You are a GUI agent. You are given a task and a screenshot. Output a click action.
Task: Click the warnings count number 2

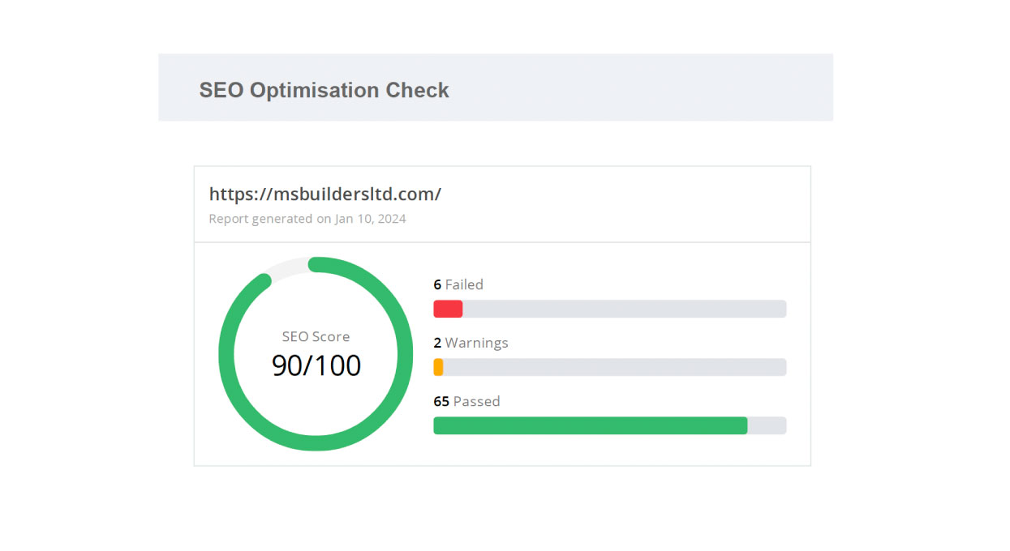(437, 343)
